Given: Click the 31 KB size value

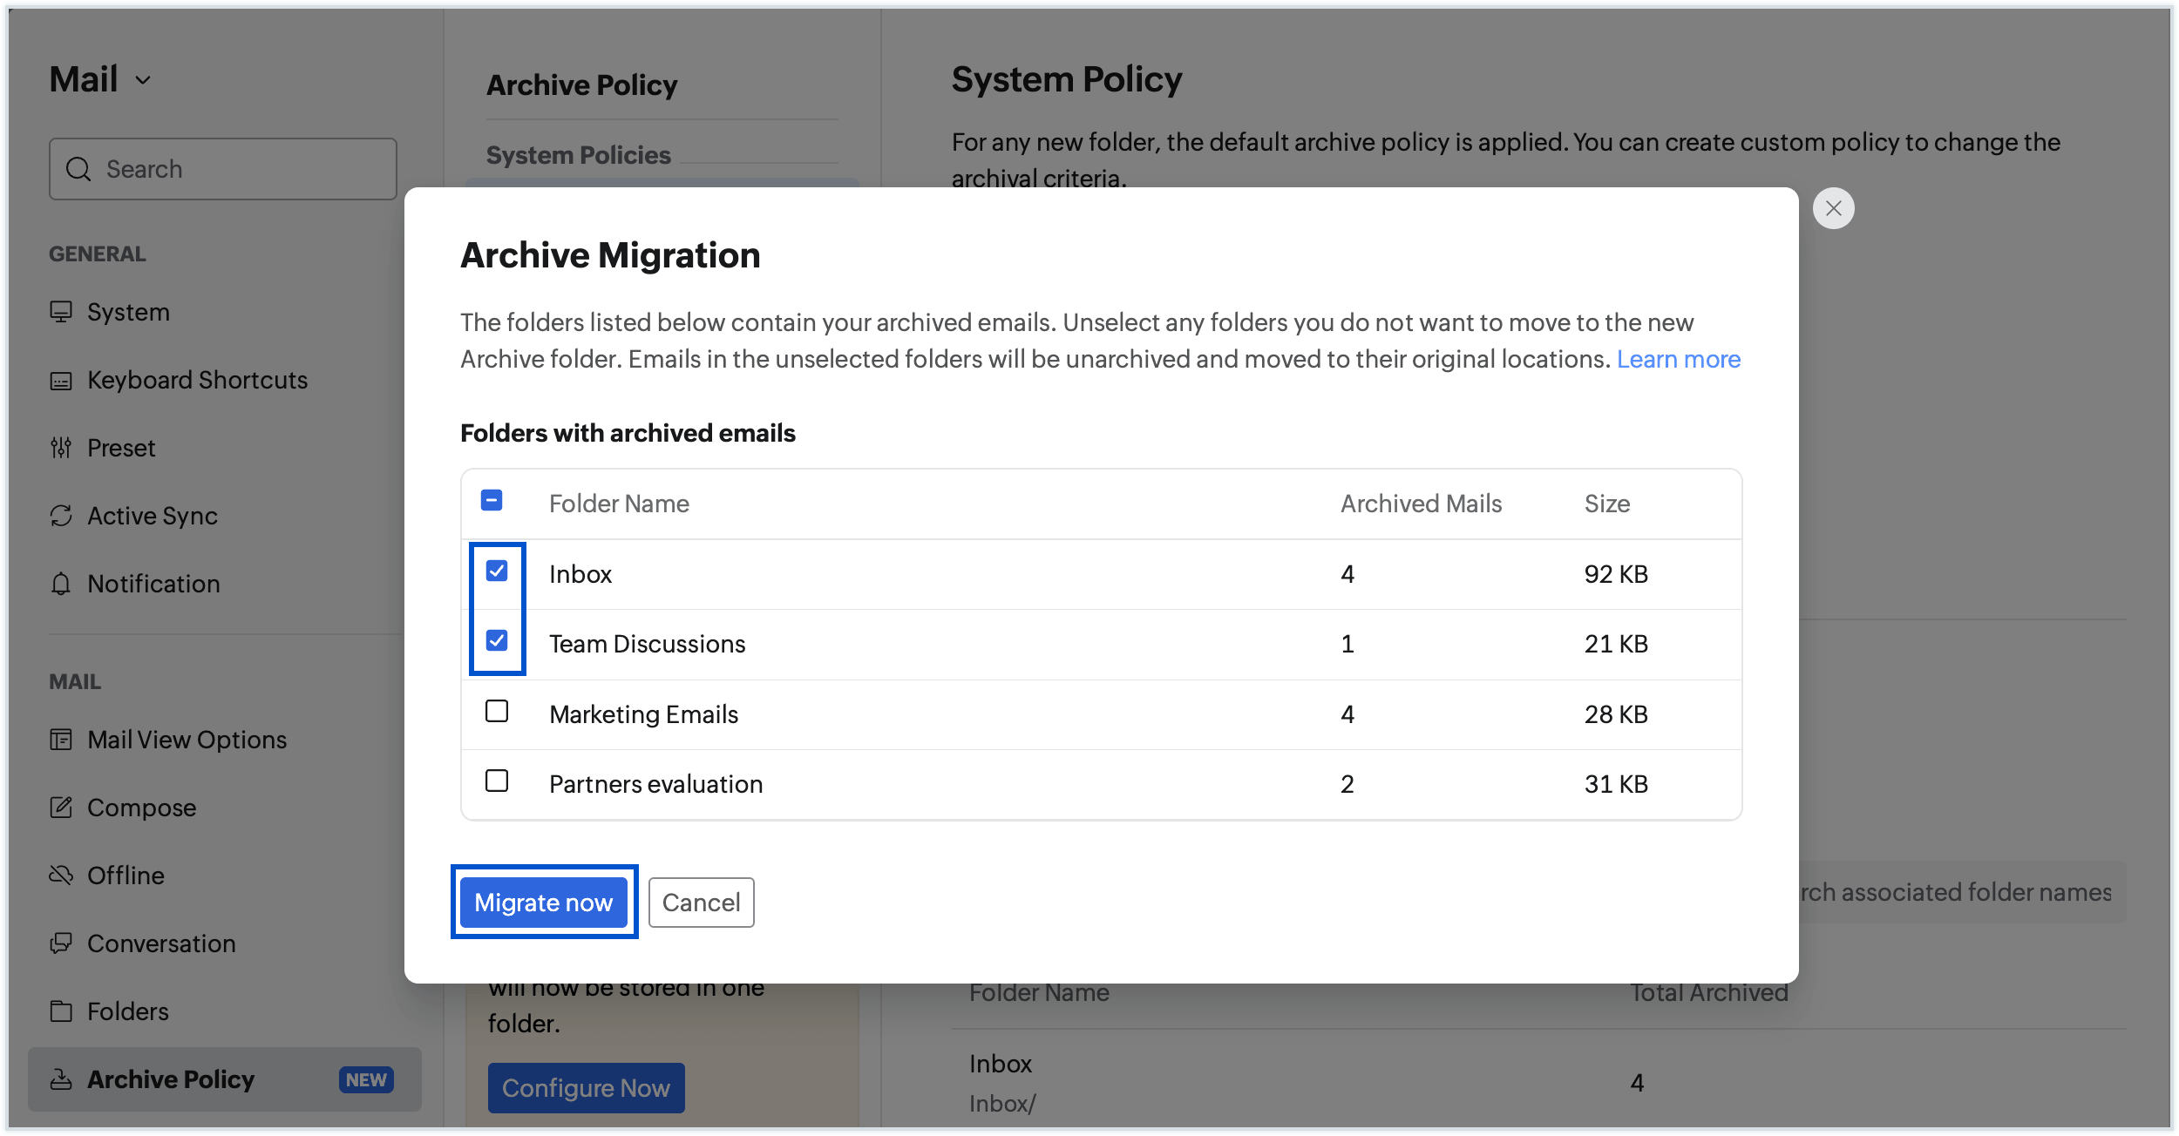Looking at the screenshot, I should tap(1616, 784).
